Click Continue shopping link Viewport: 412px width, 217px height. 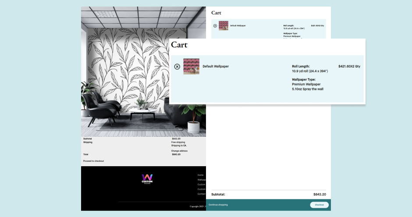pos(218,205)
